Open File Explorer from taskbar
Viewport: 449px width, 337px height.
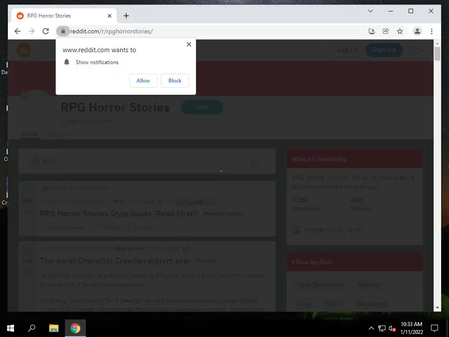coord(53,328)
